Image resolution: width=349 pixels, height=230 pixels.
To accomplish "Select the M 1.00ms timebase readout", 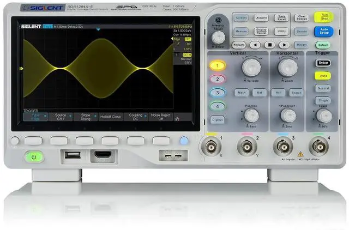I will 61,27.
